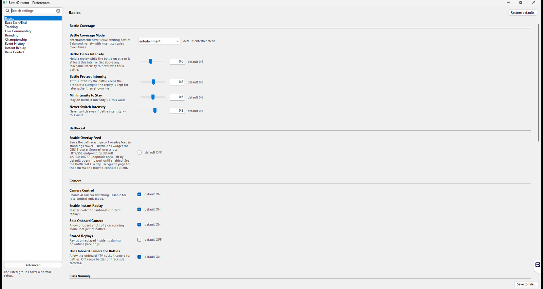543x289 pixels.
Task: Enable the Overlay Feed checkbox
Action: coord(139,152)
